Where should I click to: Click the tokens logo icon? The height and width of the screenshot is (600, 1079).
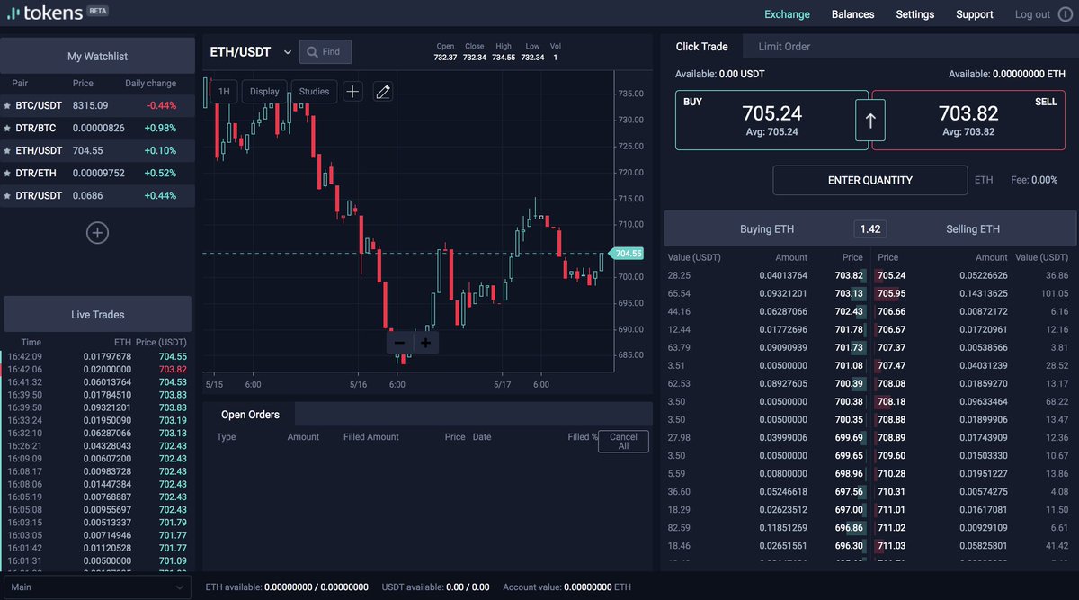[13, 13]
